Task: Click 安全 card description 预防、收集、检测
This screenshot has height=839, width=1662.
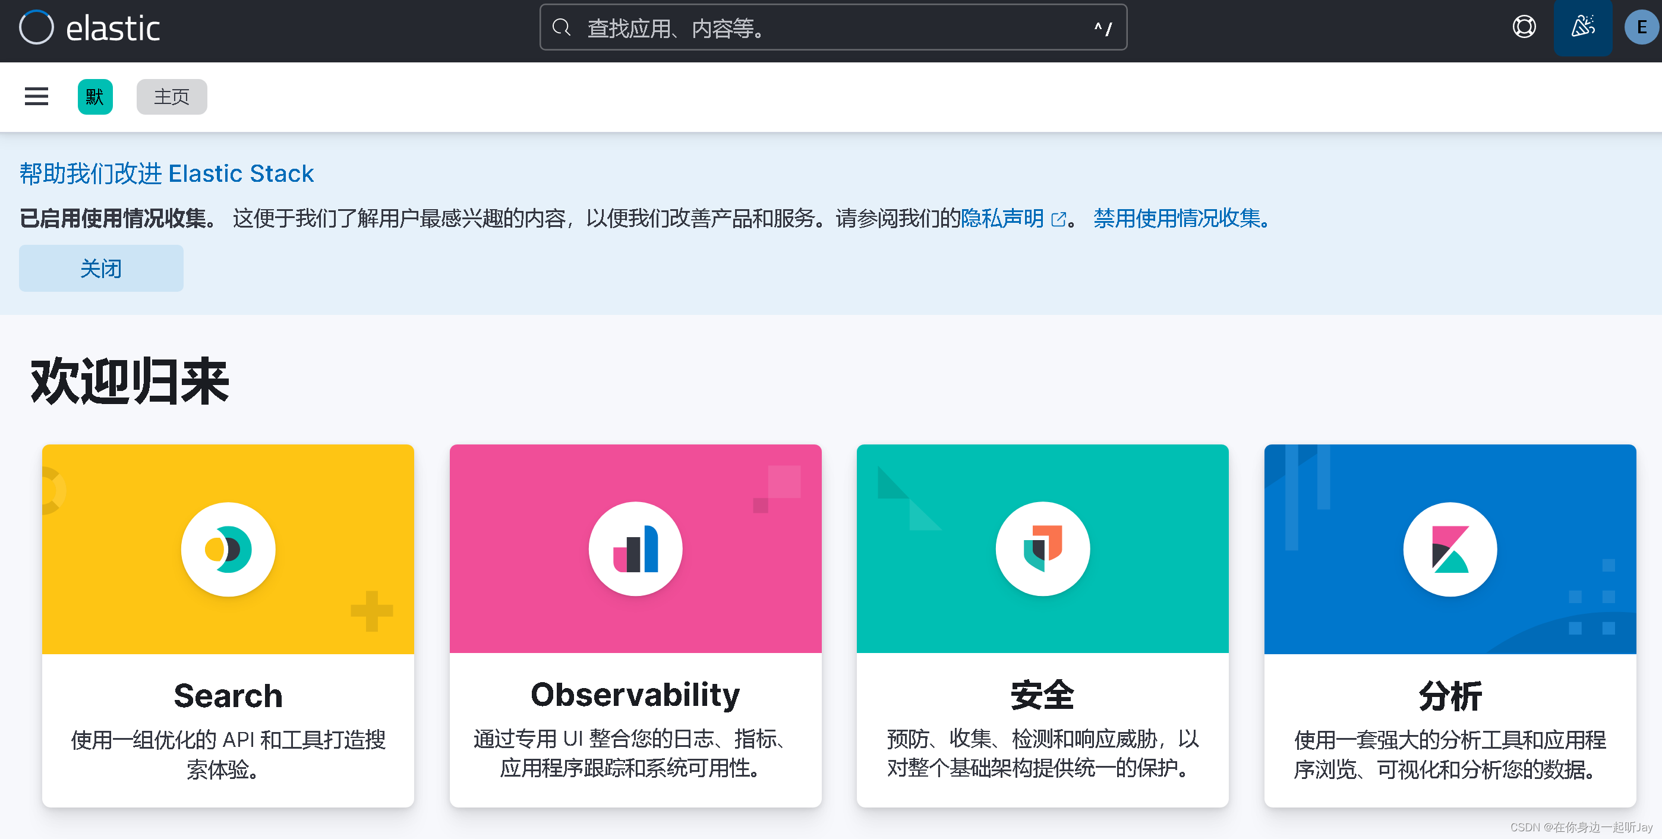Action: point(1043,753)
